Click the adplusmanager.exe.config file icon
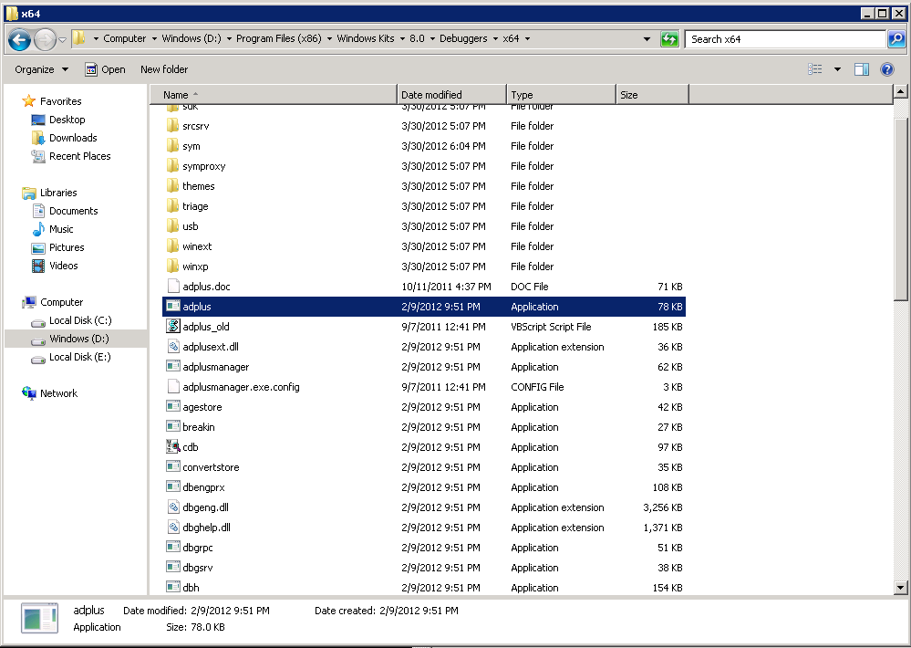The image size is (911, 648). tap(173, 387)
